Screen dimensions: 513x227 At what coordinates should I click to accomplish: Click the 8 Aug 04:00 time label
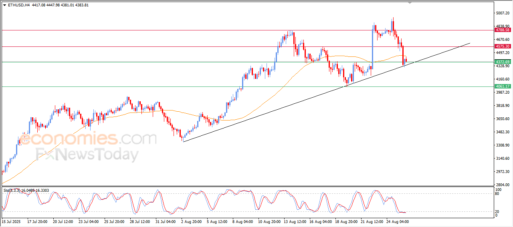click(242, 221)
